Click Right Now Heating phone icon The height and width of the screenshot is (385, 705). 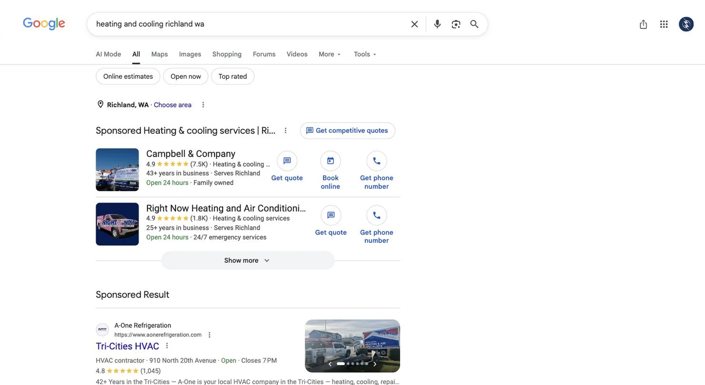pos(376,215)
